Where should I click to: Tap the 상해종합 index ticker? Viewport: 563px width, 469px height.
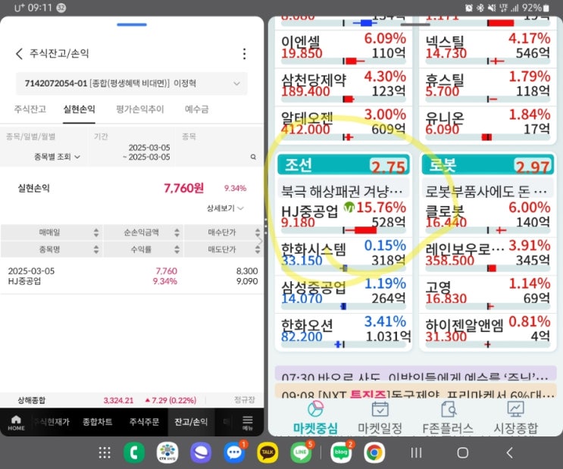click(32, 400)
